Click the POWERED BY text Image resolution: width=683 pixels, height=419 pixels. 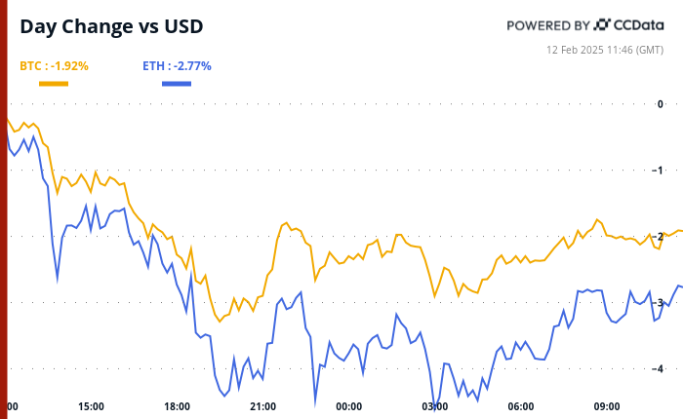tap(547, 25)
